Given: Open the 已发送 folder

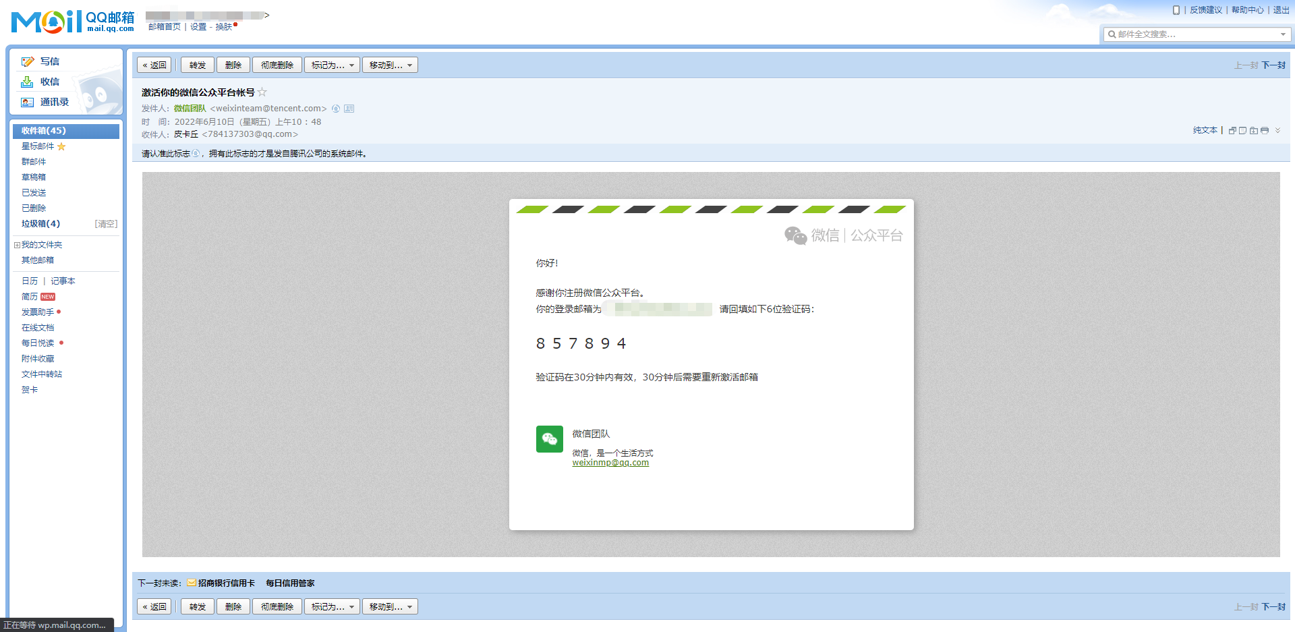Looking at the screenshot, I should click(34, 193).
